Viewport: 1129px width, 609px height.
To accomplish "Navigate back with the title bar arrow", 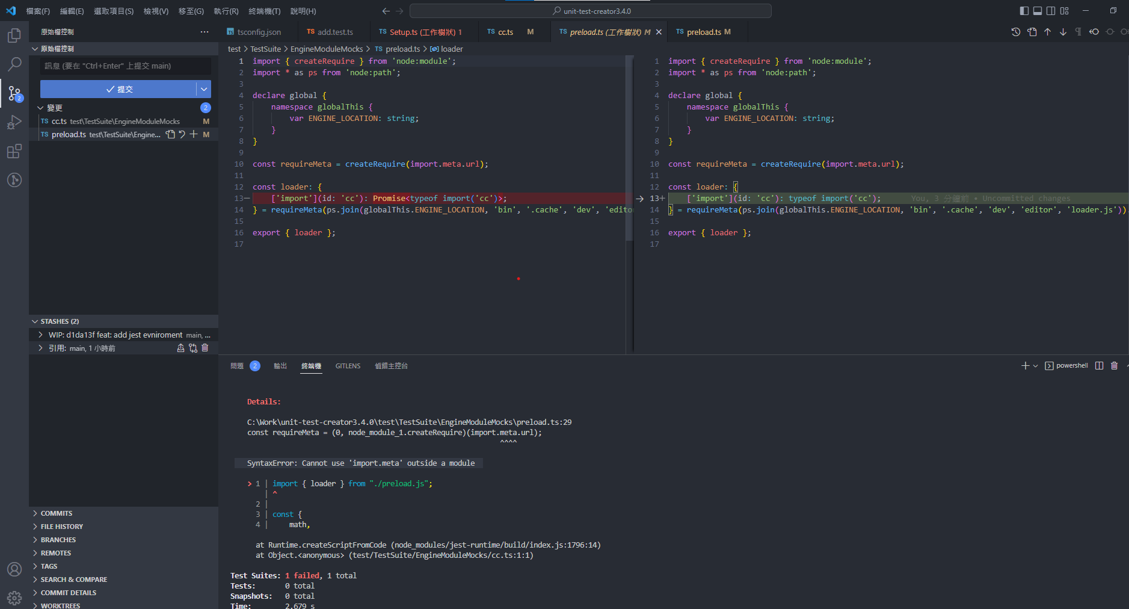I will pos(386,11).
